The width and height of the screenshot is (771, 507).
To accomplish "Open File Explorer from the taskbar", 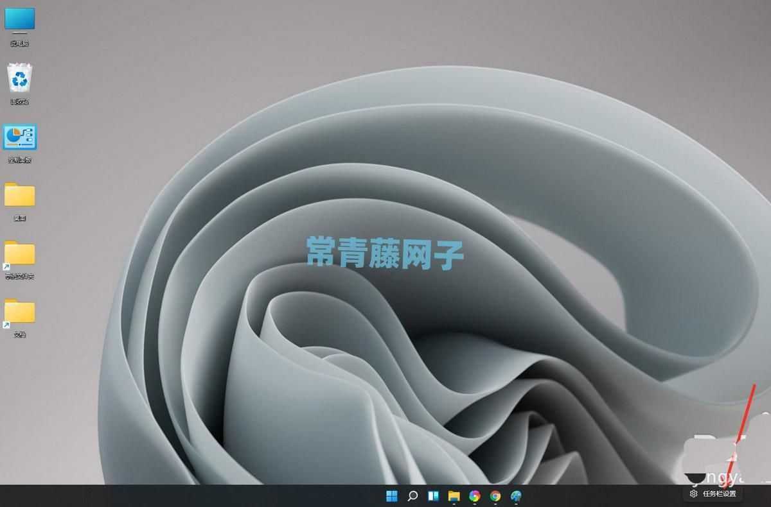I will coord(454,495).
